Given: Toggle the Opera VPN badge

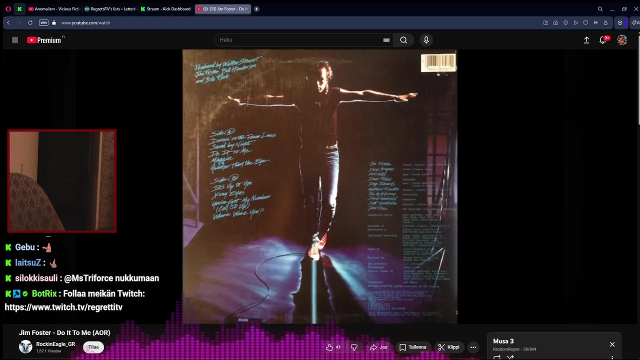Looking at the screenshot, I should click(43, 22).
